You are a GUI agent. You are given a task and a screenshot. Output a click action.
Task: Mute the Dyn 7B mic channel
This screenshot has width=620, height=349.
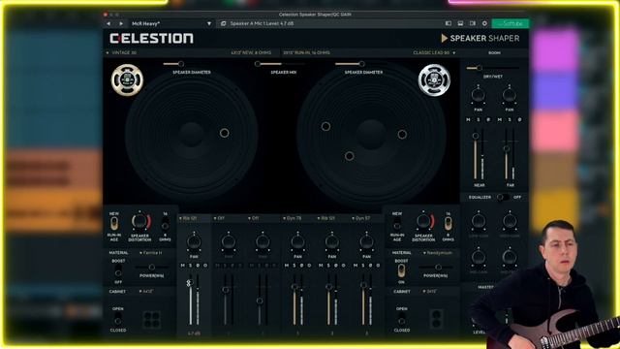click(x=287, y=266)
